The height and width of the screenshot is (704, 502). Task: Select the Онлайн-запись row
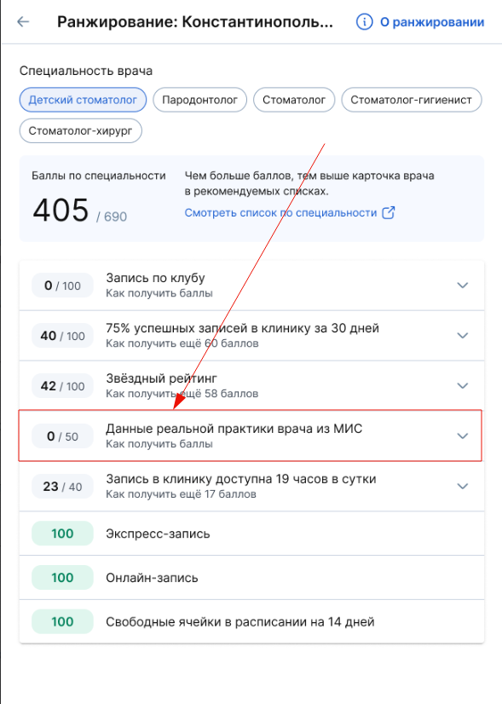(251, 577)
